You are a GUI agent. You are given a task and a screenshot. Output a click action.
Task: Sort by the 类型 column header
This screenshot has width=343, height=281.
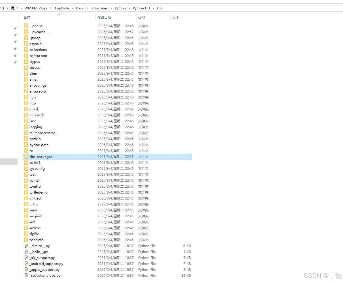[x=142, y=18]
